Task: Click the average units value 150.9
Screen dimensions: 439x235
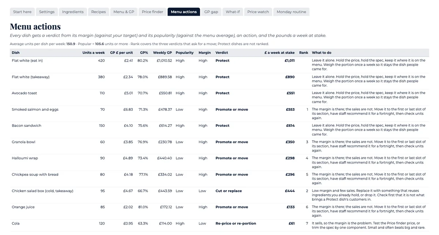Action: (71, 44)
